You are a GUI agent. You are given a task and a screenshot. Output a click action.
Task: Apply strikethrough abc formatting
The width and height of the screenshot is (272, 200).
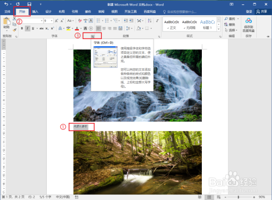point(41,28)
